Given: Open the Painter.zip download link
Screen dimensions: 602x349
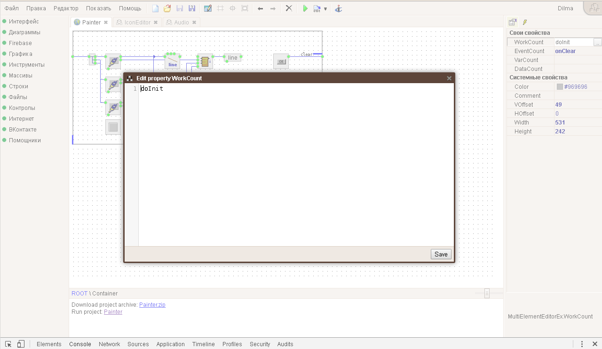Looking at the screenshot, I should [152, 305].
